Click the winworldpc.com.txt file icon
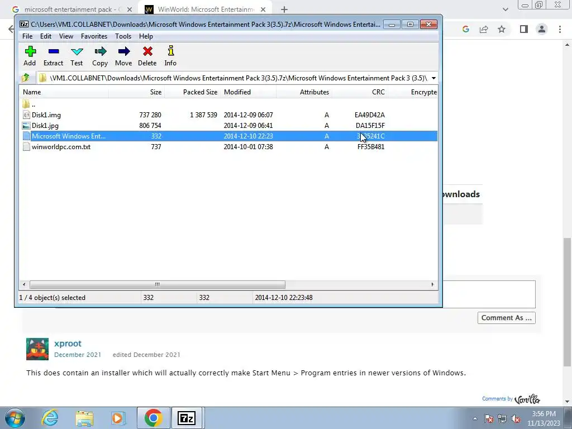The width and height of the screenshot is (572, 429). (x=26, y=147)
